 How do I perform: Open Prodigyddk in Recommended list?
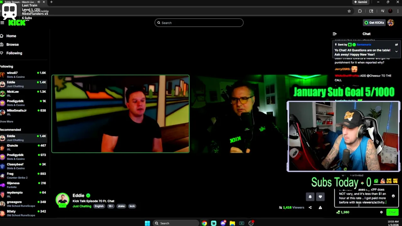point(24,157)
